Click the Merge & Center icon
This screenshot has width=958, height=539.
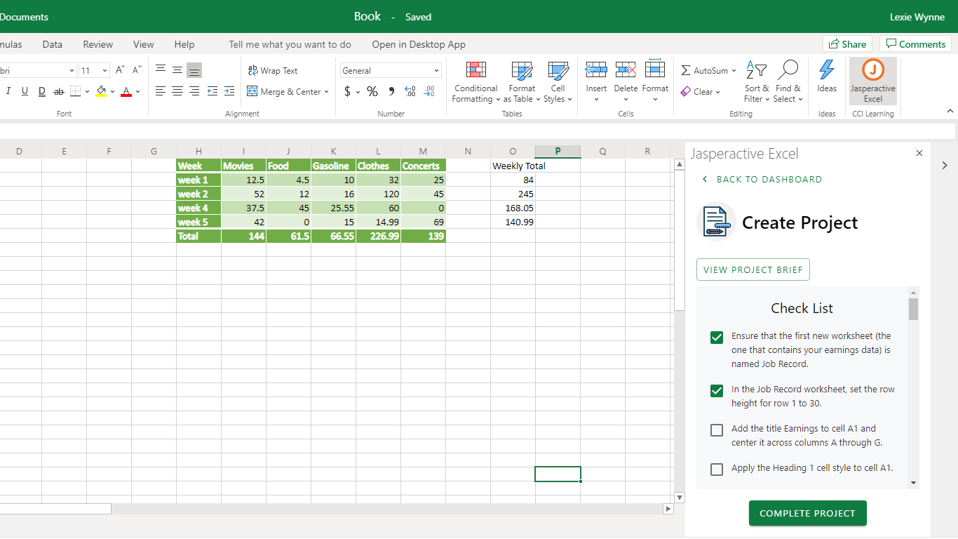tap(252, 92)
